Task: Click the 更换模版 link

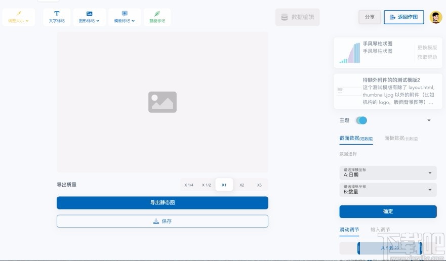Action: click(427, 48)
